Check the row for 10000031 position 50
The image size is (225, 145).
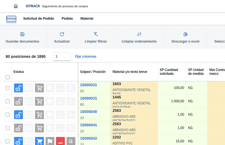pyautogui.click(x=8, y=88)
